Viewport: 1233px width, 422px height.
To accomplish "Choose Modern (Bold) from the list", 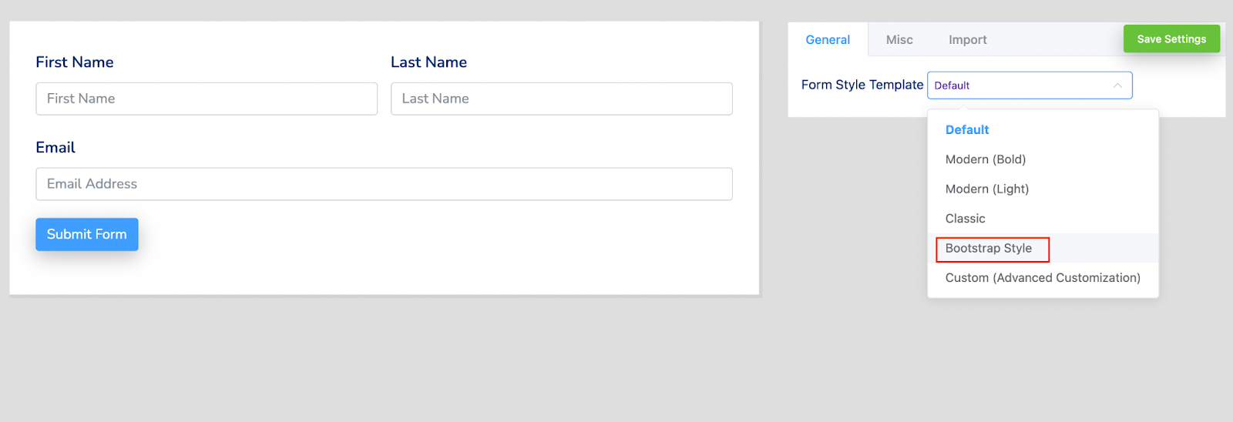I will tap(985, 159).
